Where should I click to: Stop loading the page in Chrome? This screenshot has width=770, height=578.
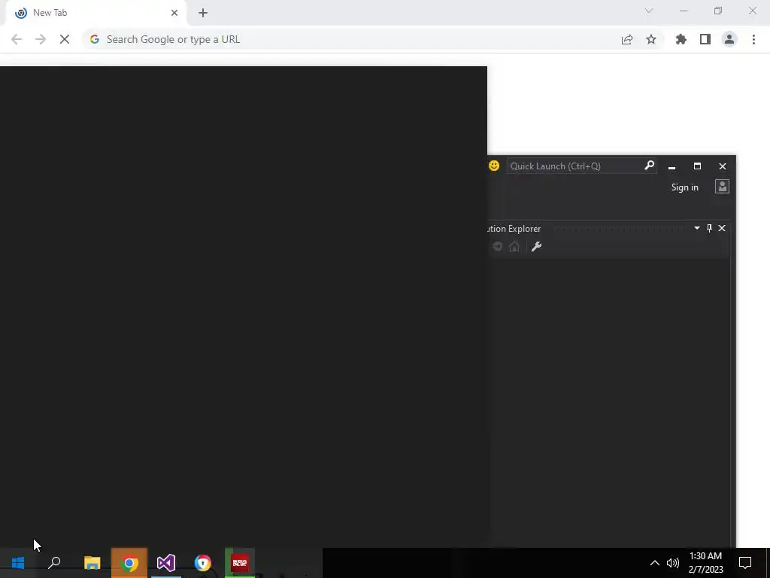click(x=65, y=39)
